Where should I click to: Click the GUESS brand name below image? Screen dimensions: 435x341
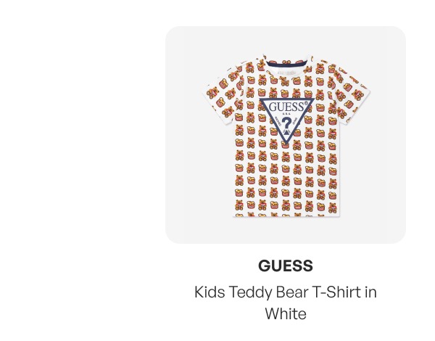(286, 266)
